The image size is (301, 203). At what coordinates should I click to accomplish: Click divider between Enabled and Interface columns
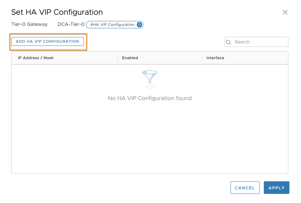(202, 58)
